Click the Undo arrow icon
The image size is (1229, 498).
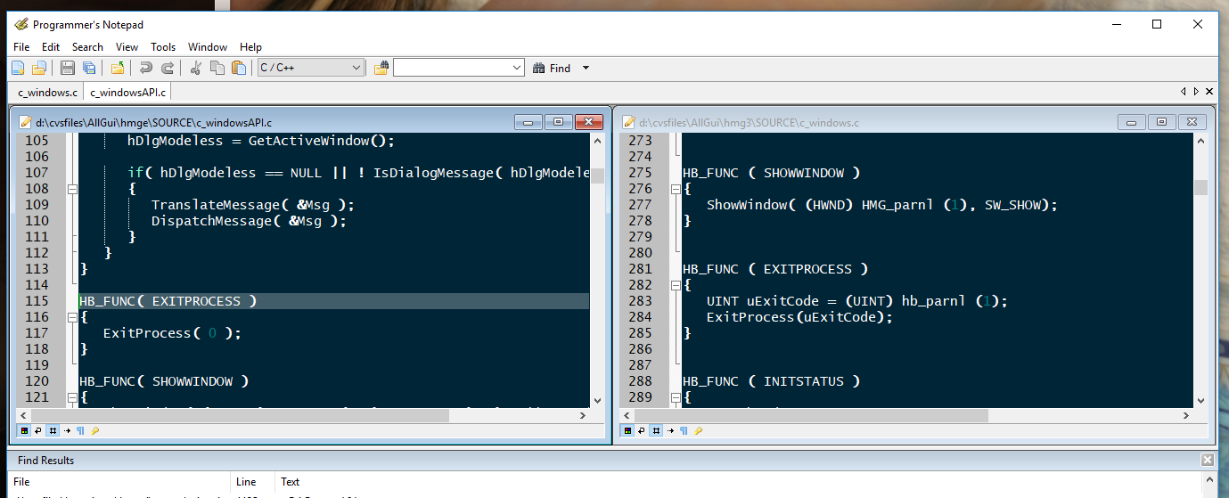click(x=146, y=68)
